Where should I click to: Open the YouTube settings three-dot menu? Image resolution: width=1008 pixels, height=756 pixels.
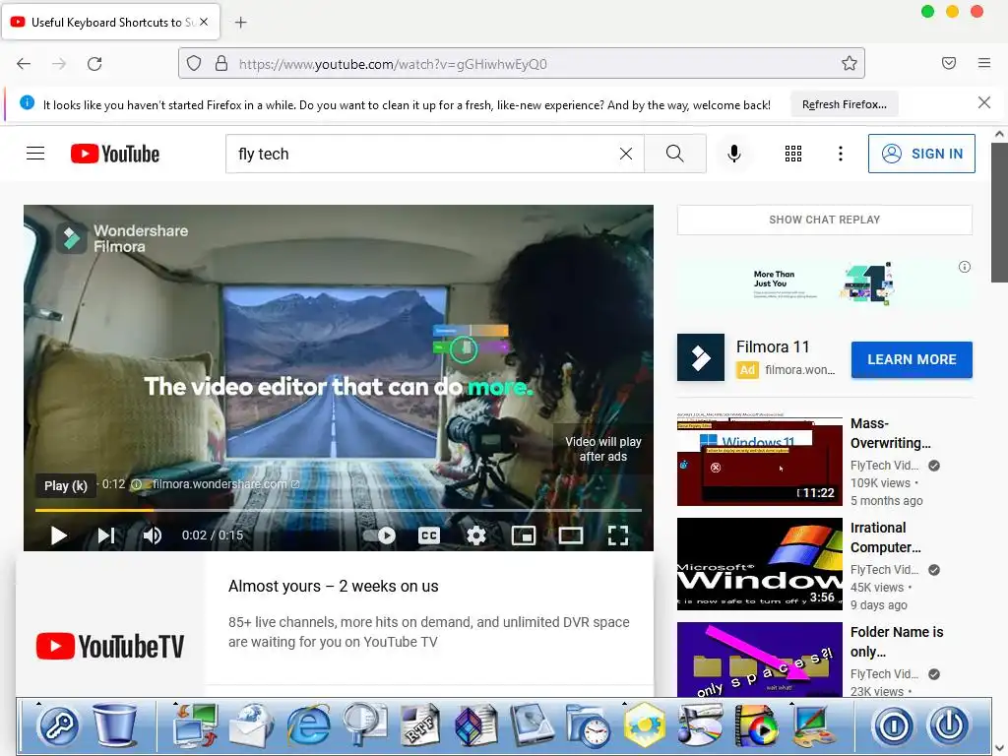[841, 154]
